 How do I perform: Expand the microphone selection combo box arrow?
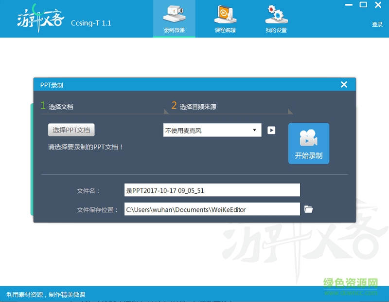point(254,130)
